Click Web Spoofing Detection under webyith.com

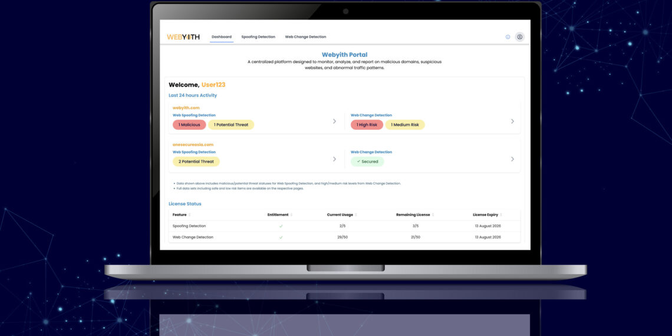(194, 116)
